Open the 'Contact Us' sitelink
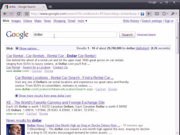 60,67
